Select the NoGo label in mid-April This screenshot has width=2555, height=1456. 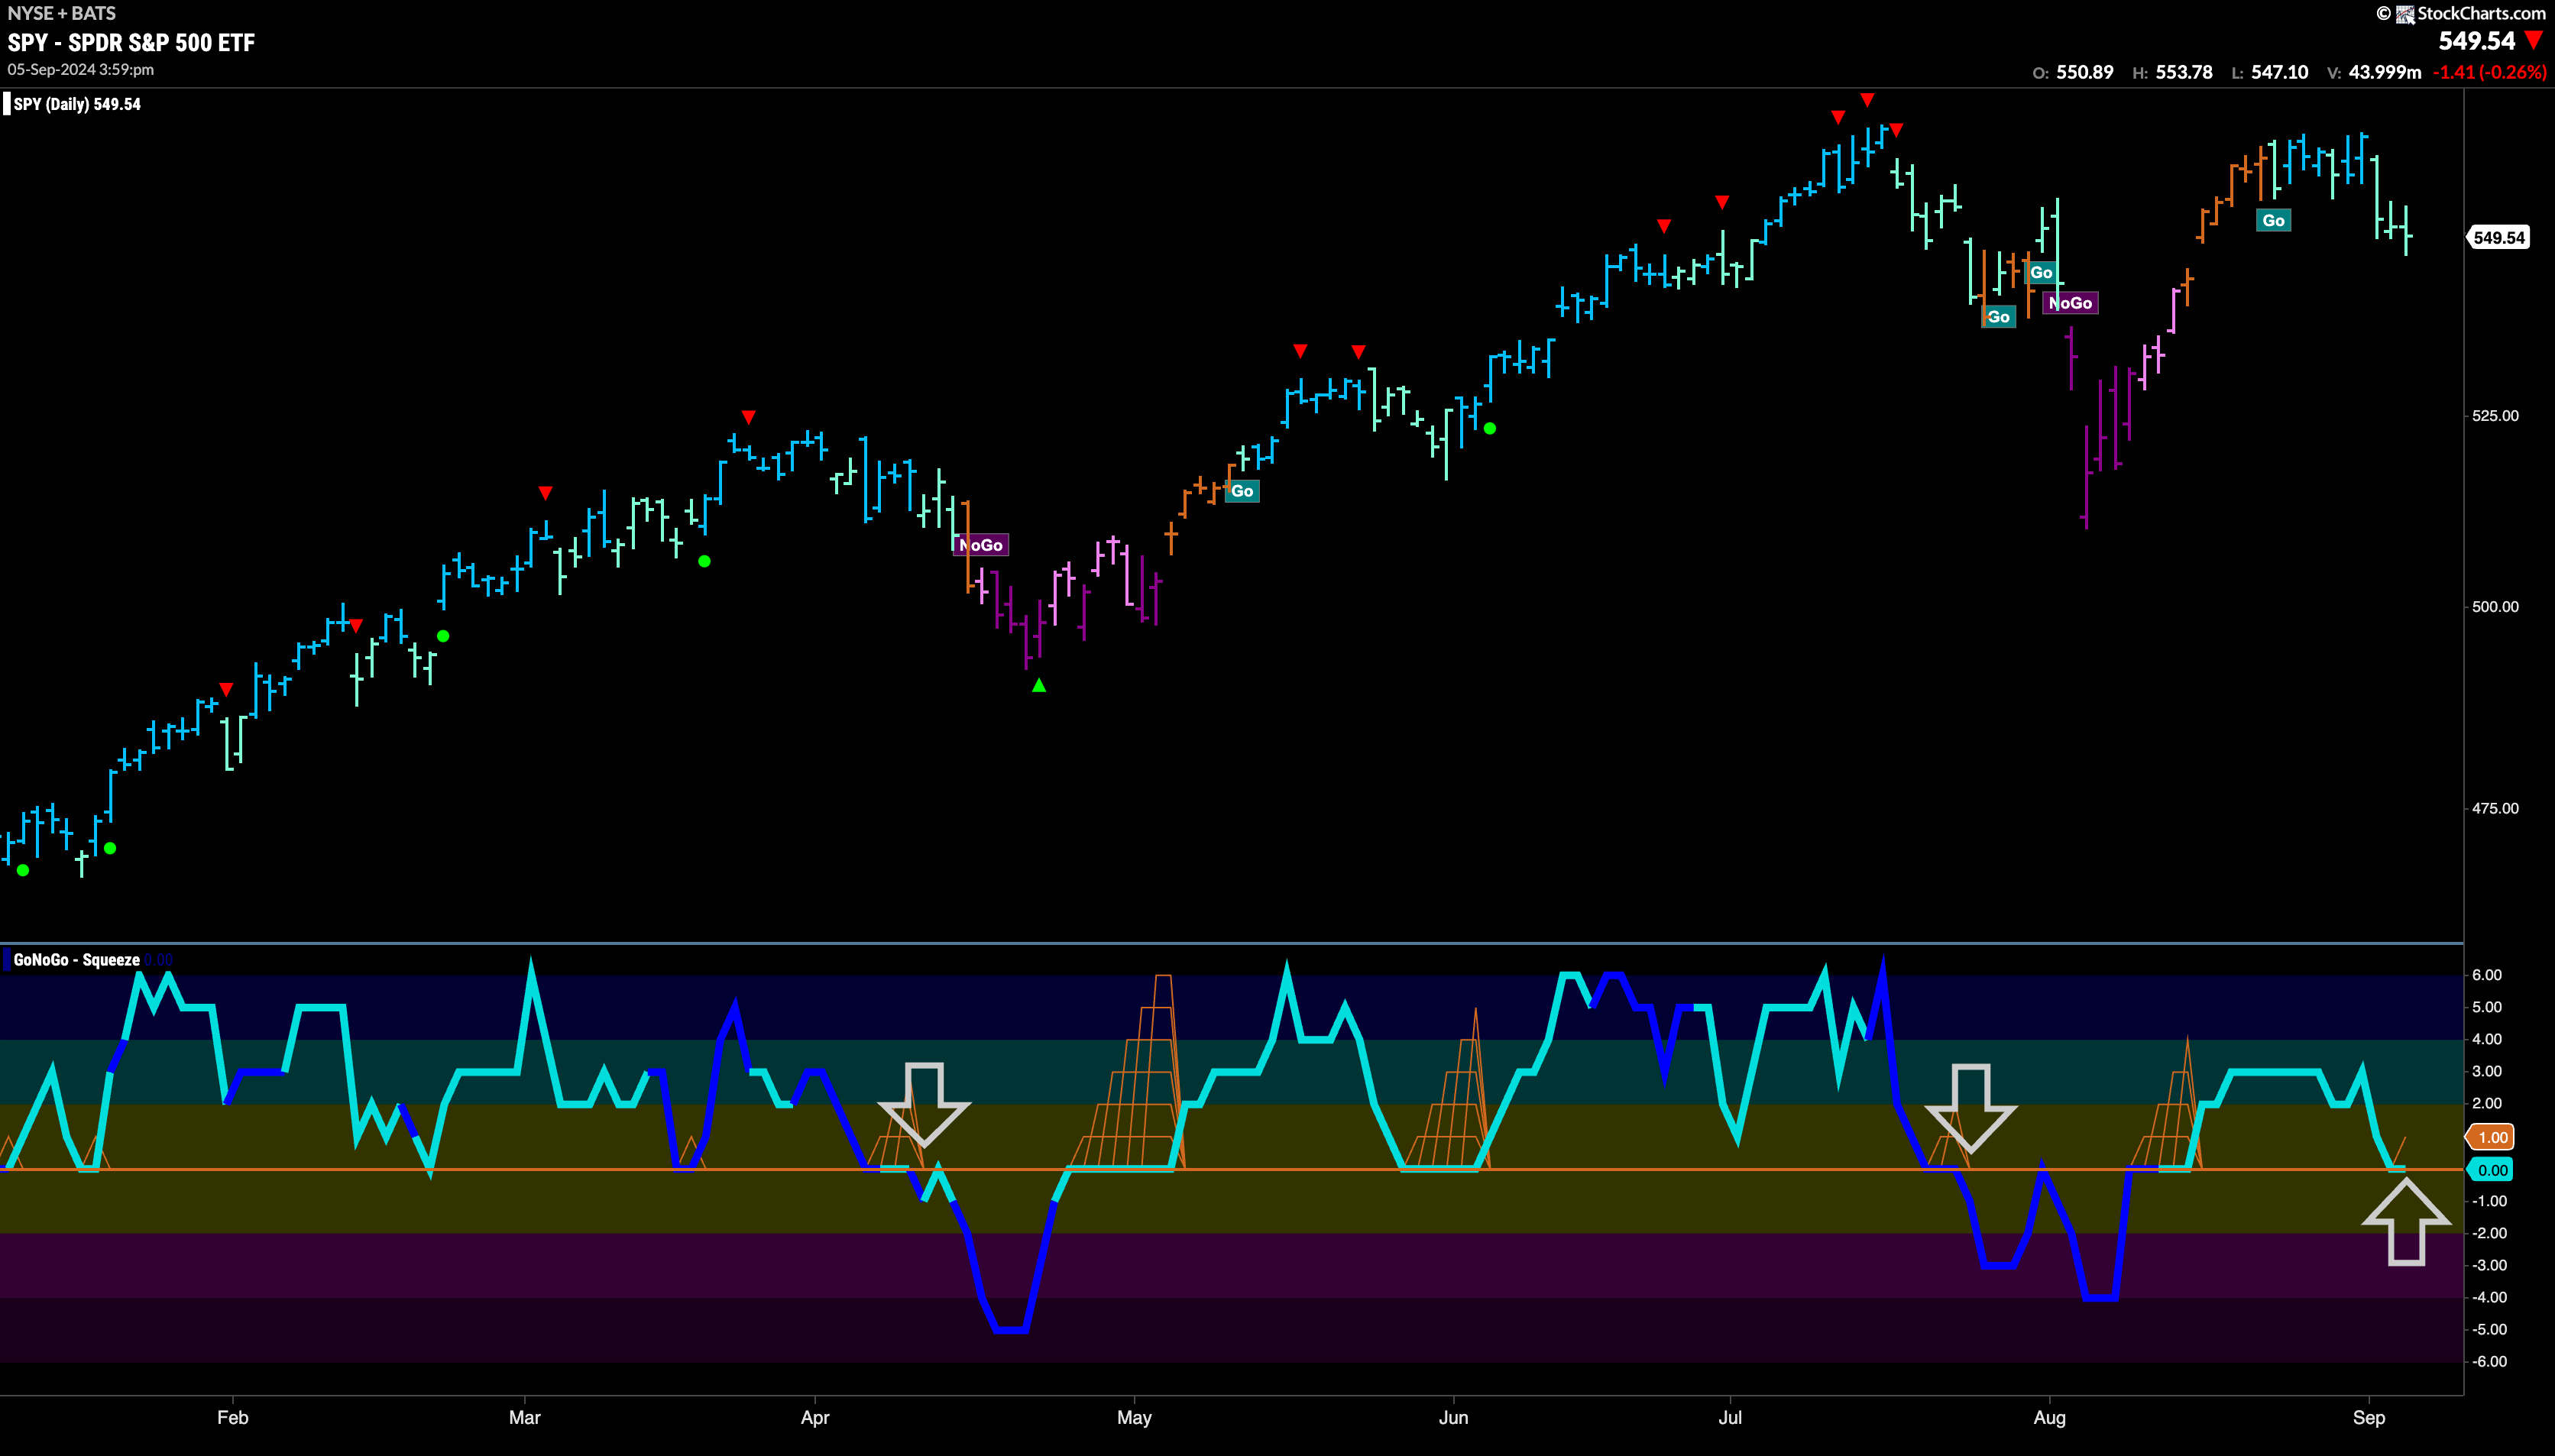980,545
